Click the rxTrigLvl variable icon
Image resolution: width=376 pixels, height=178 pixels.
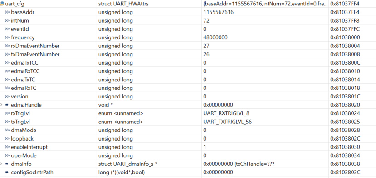click(7, 113)
